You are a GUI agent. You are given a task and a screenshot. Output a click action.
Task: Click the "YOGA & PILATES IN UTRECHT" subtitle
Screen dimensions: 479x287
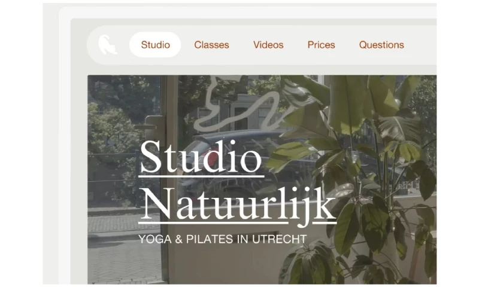point(222,239)
